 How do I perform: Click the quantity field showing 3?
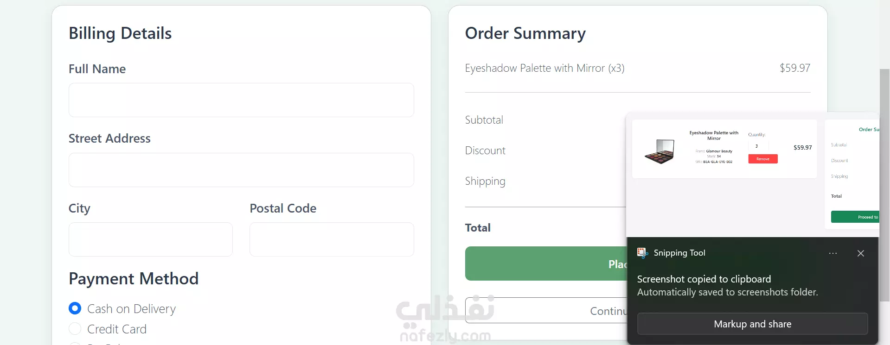(x=758, y=146)
